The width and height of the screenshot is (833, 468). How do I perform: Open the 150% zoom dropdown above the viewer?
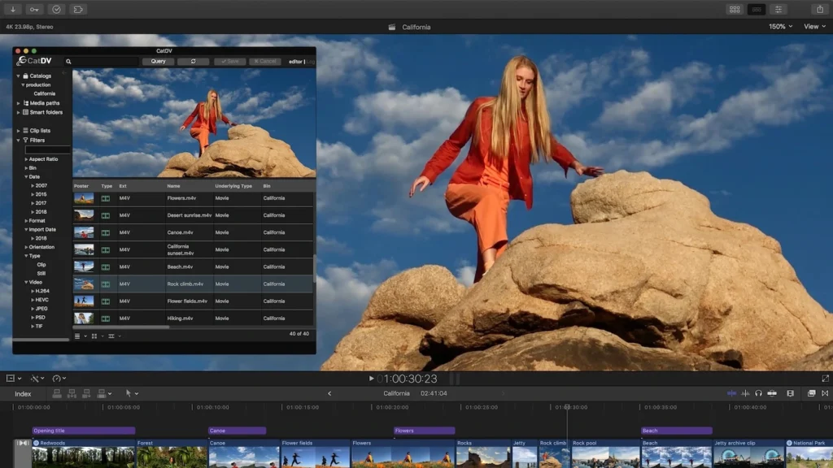(x=778, y=26)
